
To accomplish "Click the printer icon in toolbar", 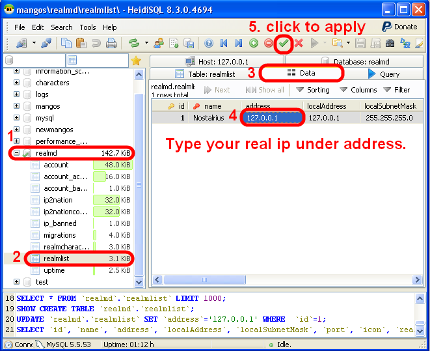I will point(111,43).
